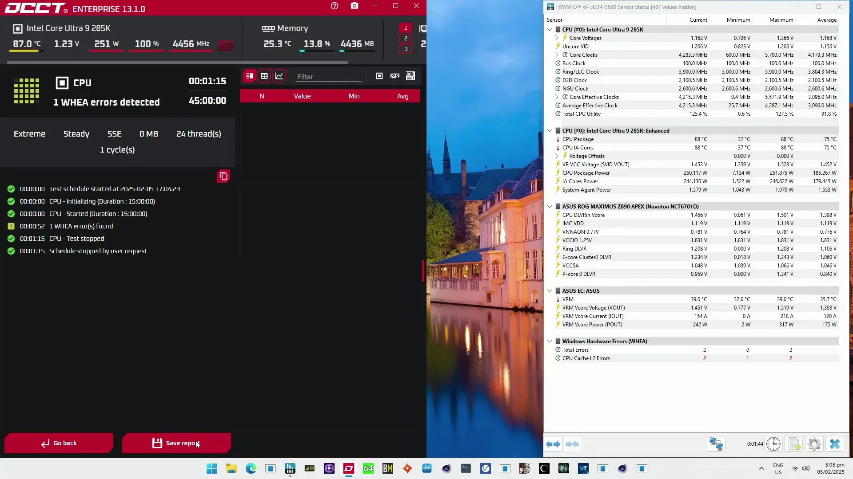Sort OCCT table by Value column
The height and width of the screenshot is (479, 853).
pos(302,96)
